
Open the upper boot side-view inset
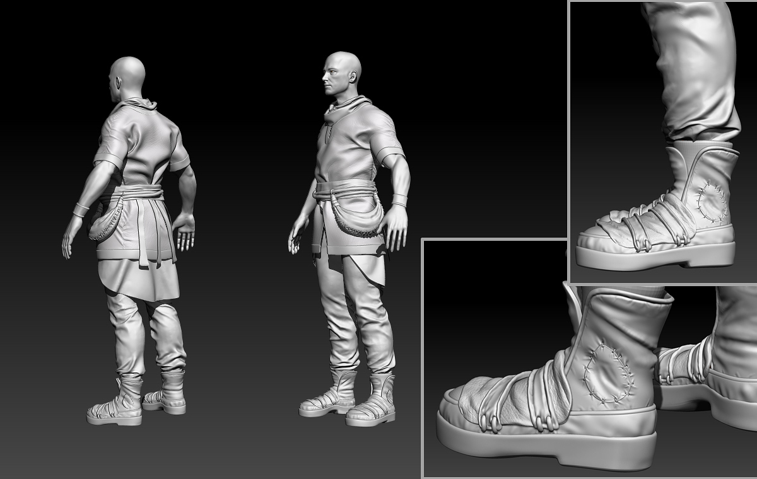(663, 142)
